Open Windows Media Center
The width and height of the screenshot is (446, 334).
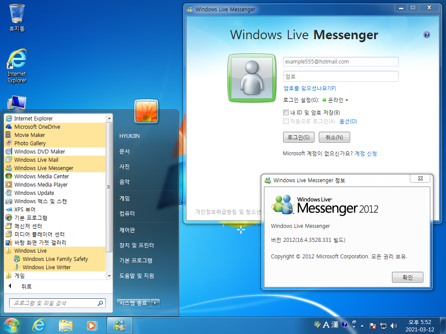[x=55, y=176]
